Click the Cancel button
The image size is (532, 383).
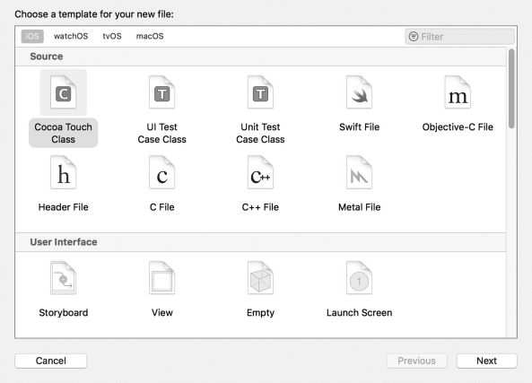tap(50, 361)
